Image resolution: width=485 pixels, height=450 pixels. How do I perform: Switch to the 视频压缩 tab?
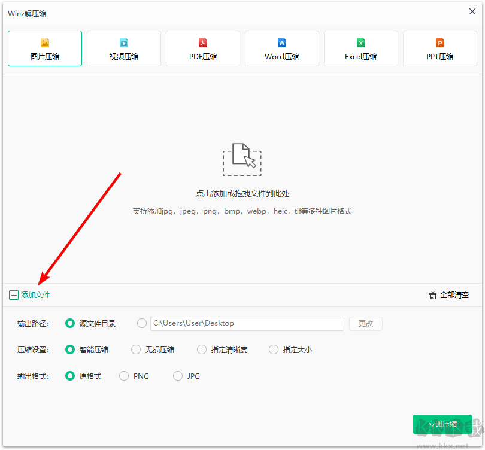point(124,48)
